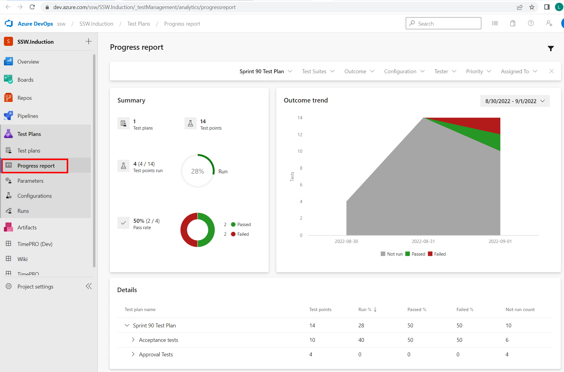Open user settings icon
Screen dimensions: 564x372
[549, 23]
